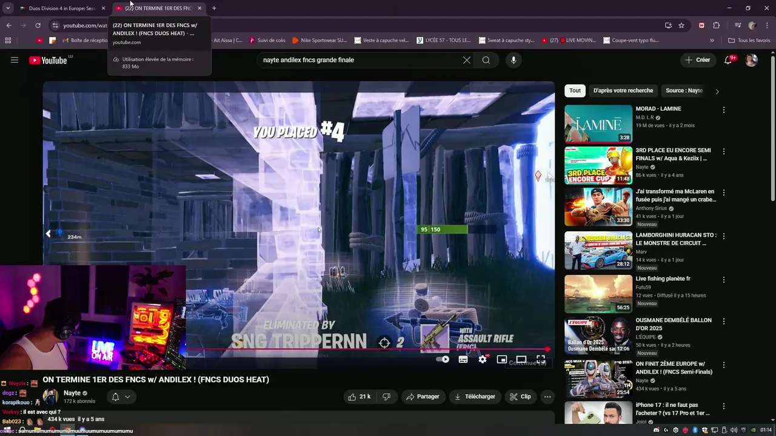Open the more actions menu next to Clip

point(547,397)
